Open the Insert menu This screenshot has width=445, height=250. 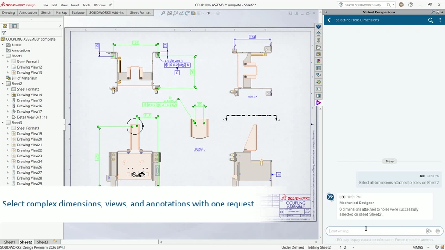(x=75, y=5)
